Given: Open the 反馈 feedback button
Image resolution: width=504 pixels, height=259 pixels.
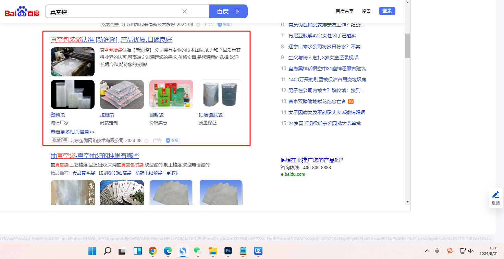Looking at the screenshot, I should point(495,198).
